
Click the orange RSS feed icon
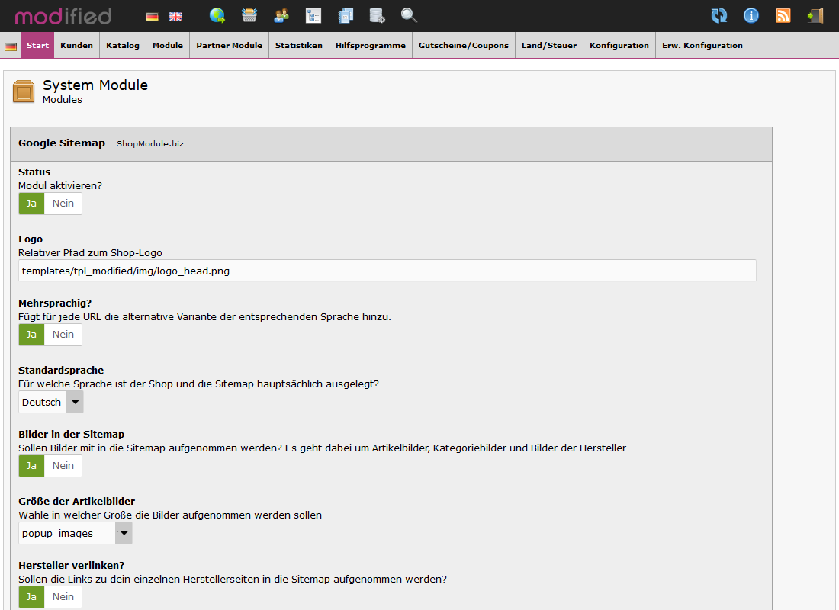(x=783, y=15)
